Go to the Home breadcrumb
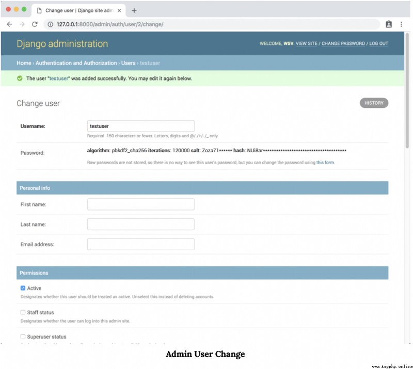413x369 pixels. [24, 63]
